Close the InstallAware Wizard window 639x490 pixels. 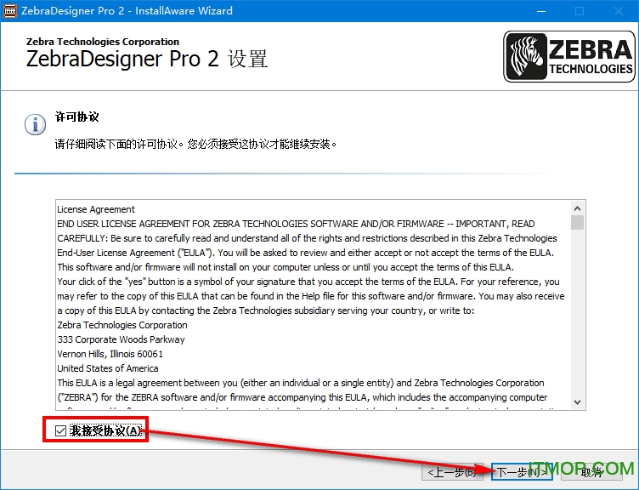(x=619, y=11)
